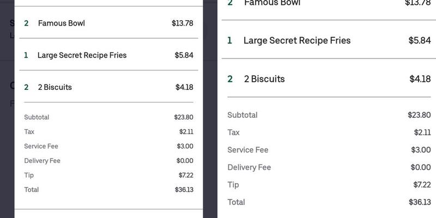Select Large Secret Recipe Fries in smaller receipt
The width and height of the screenshot is (436, 218).
pos(82,55)
